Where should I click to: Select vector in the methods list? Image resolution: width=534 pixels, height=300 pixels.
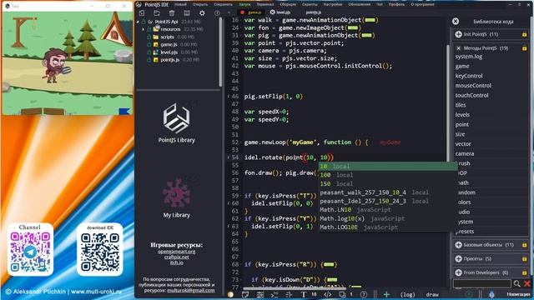pyautogui.click(x=463, y=144)
